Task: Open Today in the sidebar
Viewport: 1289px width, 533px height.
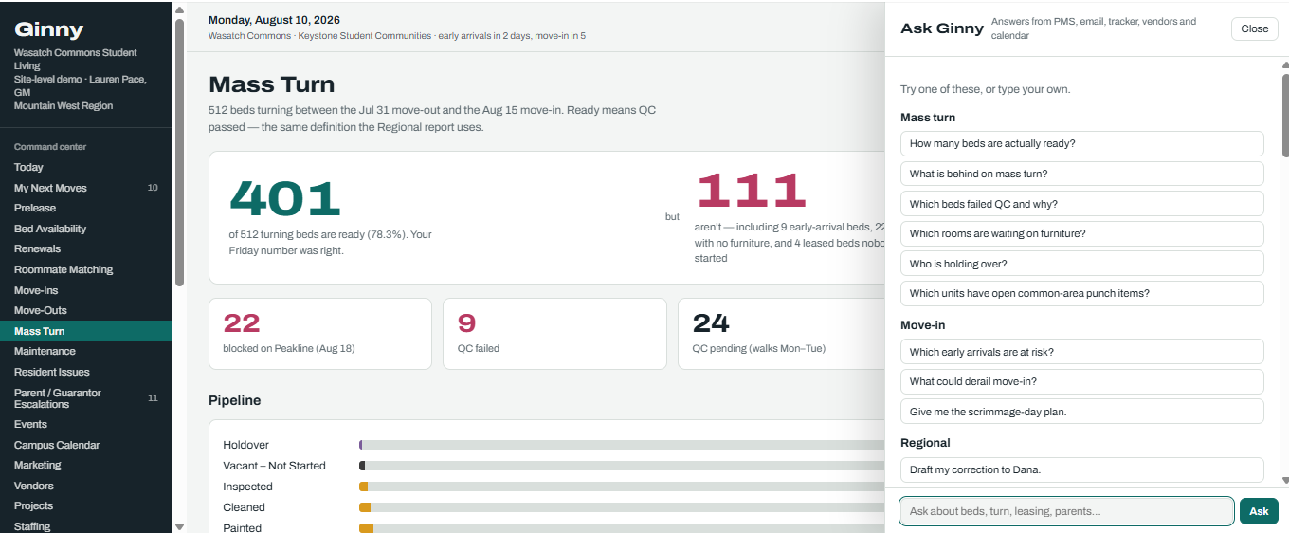Action: pyautogui.click(x=85, y=167)
